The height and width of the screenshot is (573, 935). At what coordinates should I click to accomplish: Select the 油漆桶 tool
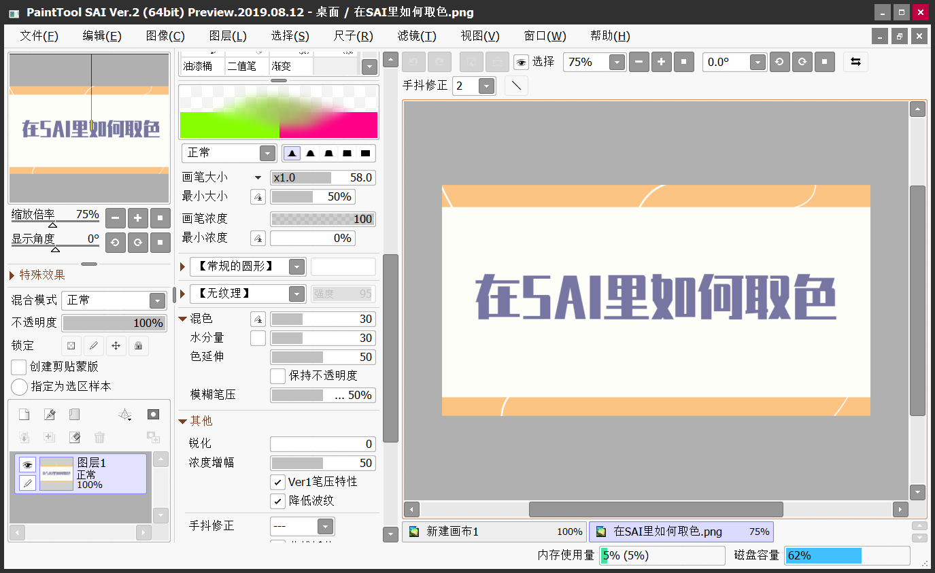[202, 66]
